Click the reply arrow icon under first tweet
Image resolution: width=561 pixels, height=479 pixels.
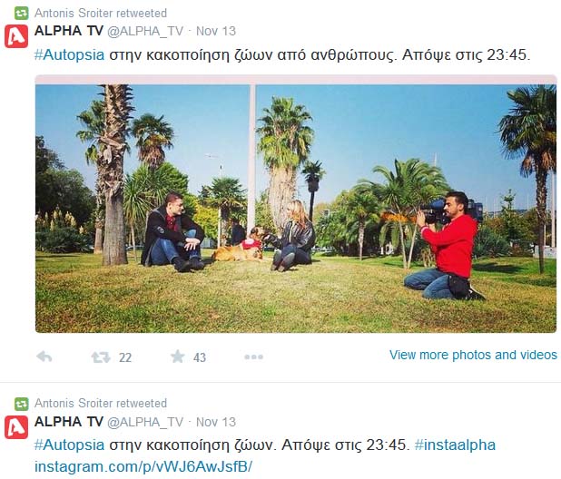44,357
